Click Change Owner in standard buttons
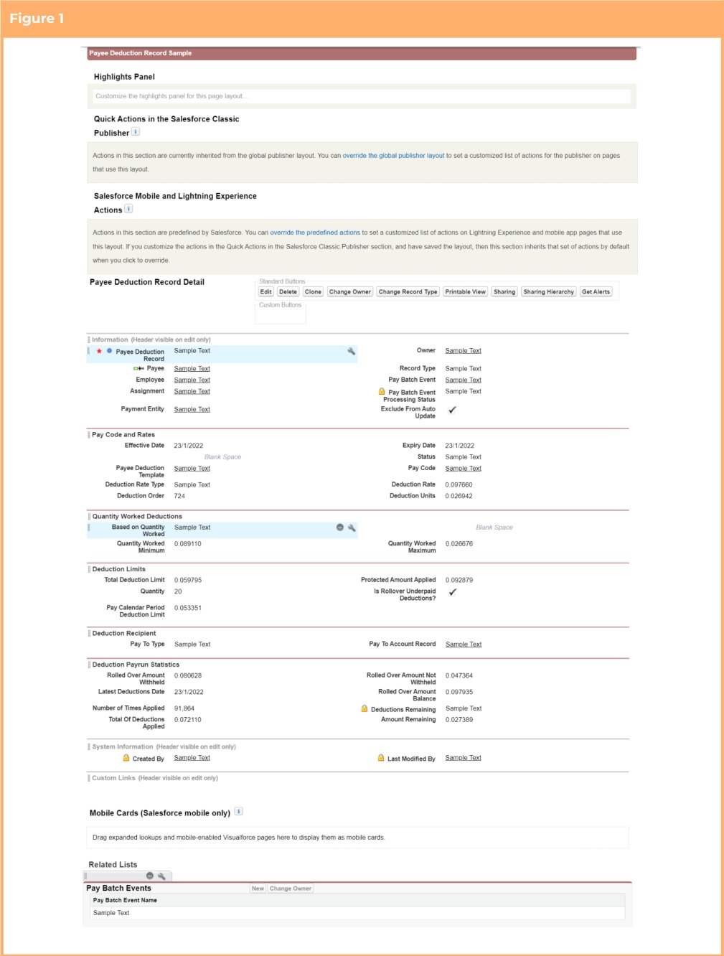 [x=350, y=292]
